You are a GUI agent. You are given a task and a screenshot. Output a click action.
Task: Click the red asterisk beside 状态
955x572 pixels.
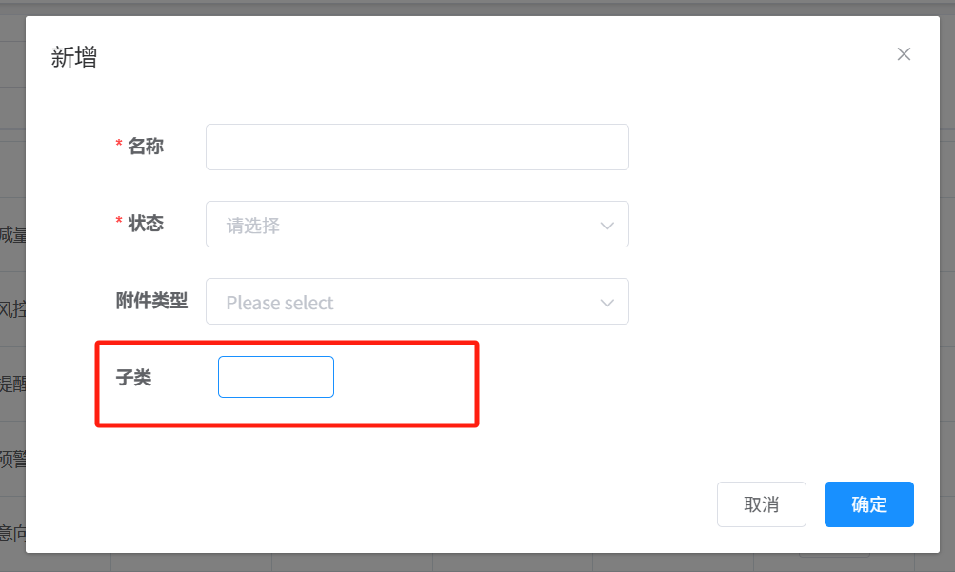pyautogui.click(x=119, y=223)
